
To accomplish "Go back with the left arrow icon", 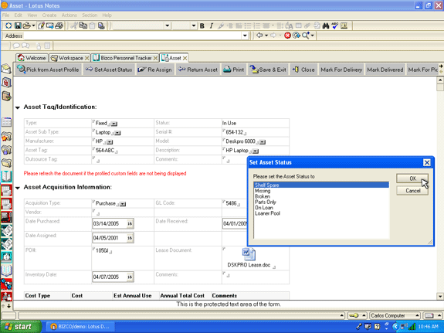I will (259, 36).
